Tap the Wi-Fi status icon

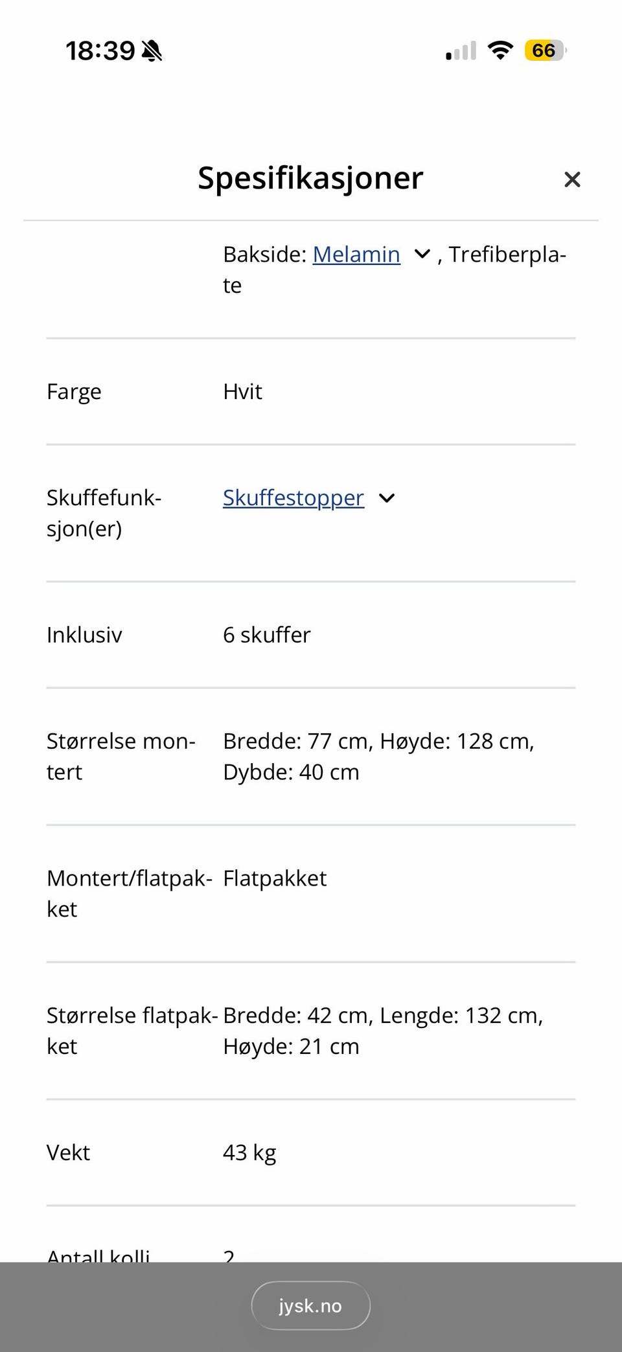500,50
